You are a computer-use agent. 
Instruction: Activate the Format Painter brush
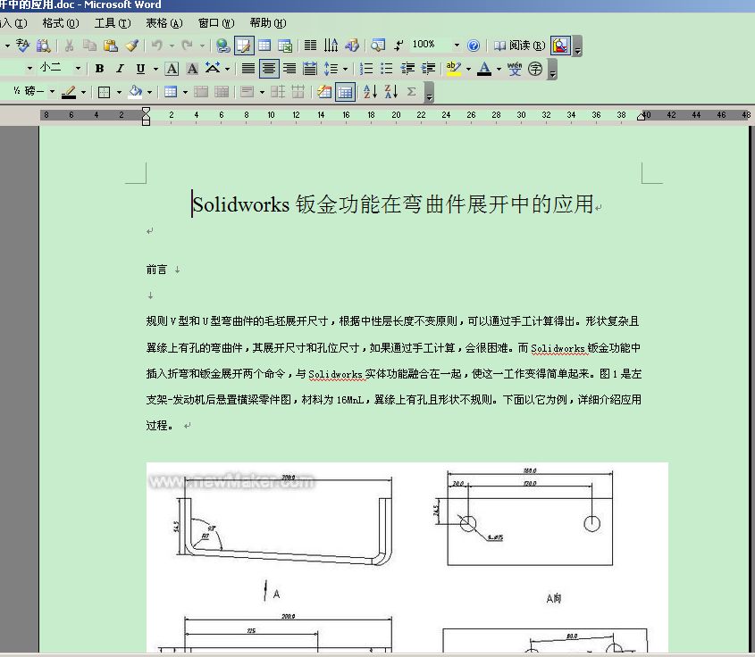[x=132, y=46]
